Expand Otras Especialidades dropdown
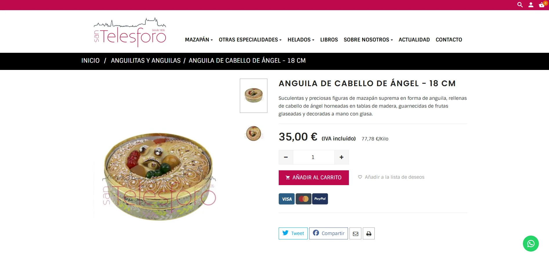This screenshot has height=262, width=549. (x=250, y=40)
